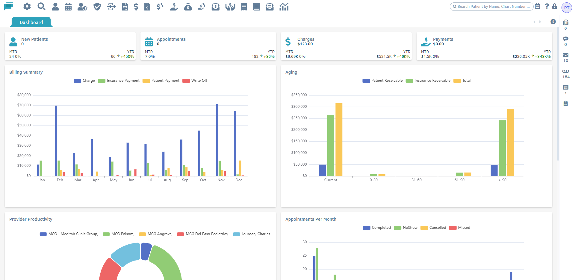Open the Settings gear icon

[x=27, y=7]
